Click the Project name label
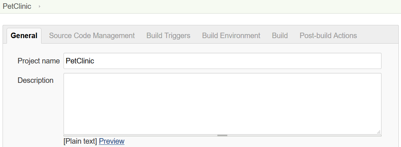401x147 pixels. point(39,61)
